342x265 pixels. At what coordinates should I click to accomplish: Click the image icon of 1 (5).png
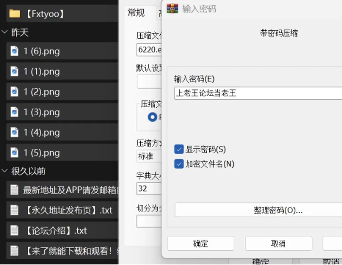14,152
